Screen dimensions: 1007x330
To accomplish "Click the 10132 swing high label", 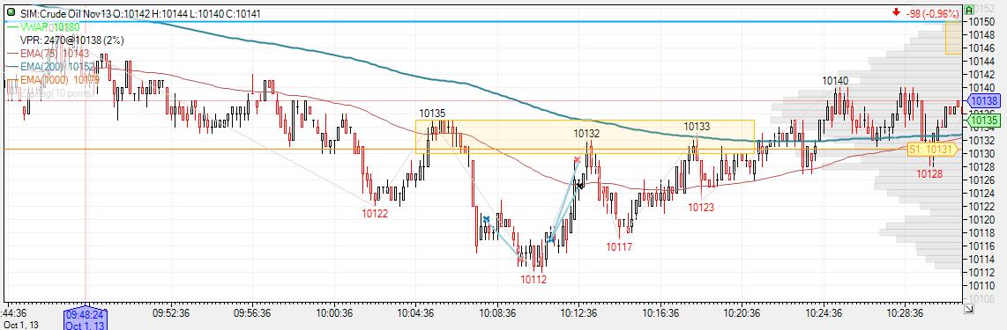I will (586, 134).
